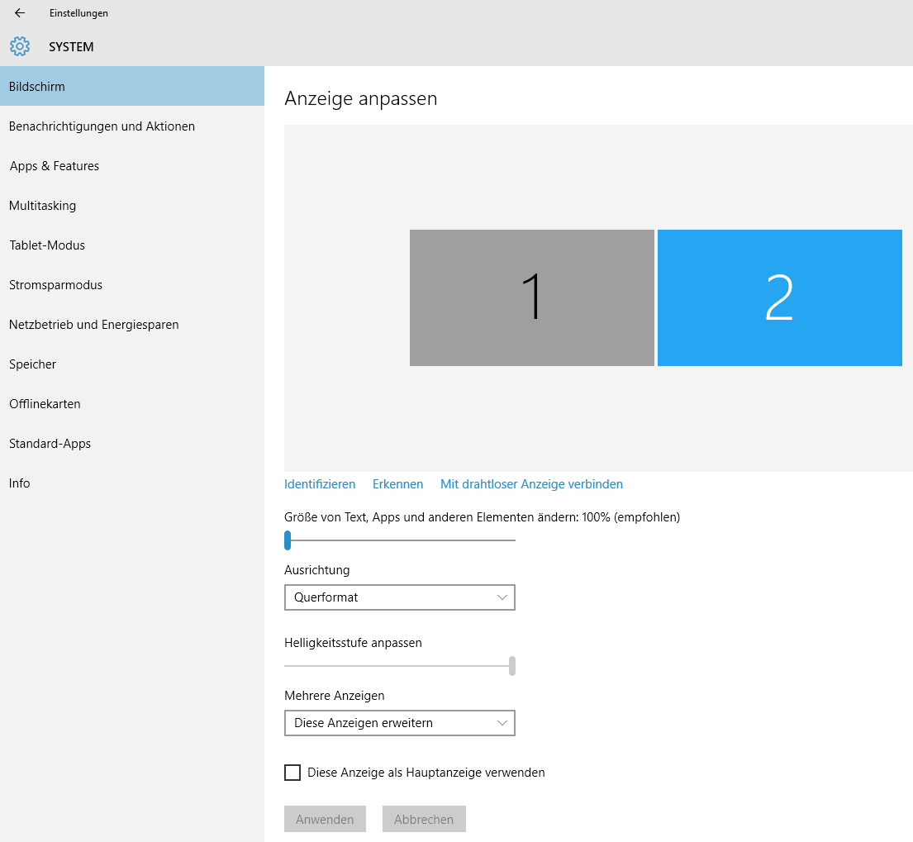The image size is (913, 842).
Task: Click the text size scaling slider handle
Action: click(288, 540)
